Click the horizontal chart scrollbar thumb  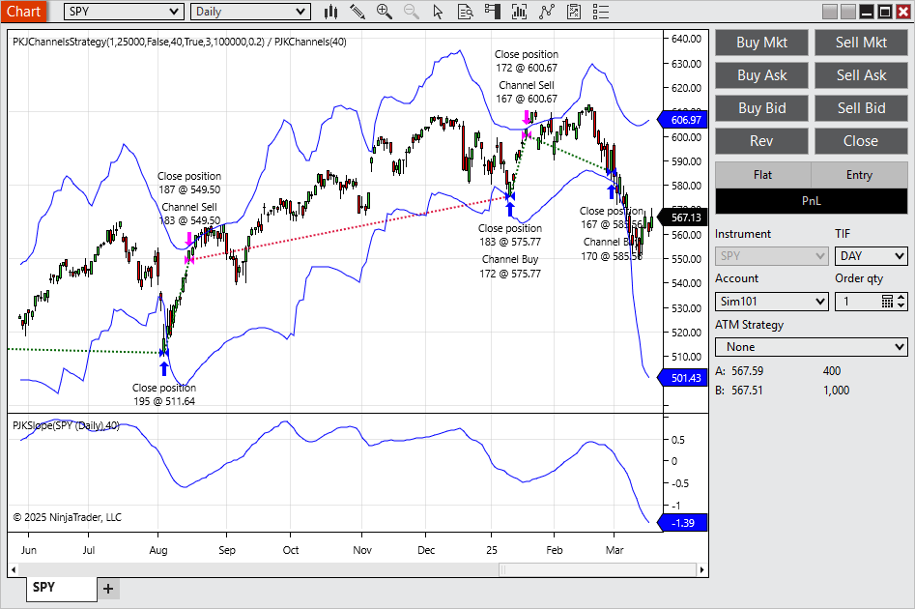point(597,570)
